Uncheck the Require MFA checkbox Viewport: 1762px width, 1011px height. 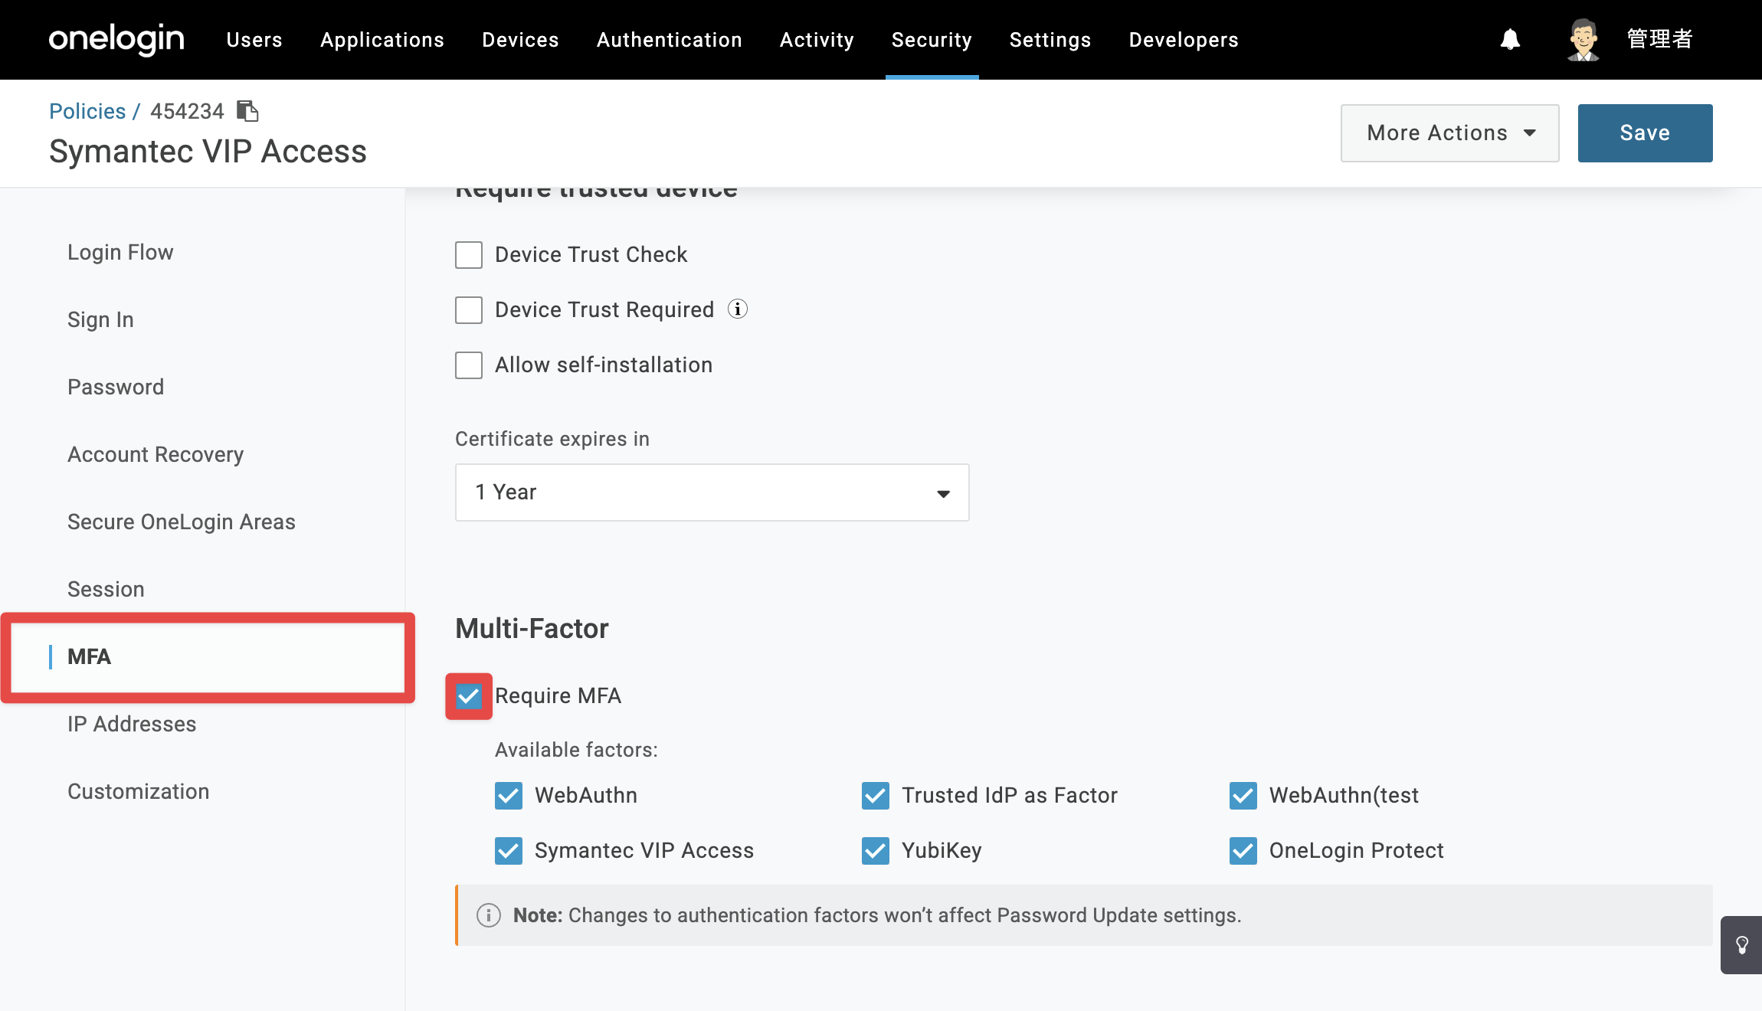[x=469, y=696]
